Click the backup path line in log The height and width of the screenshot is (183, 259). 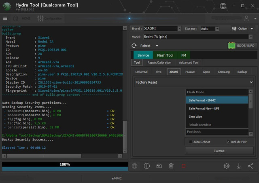(62, 135)
